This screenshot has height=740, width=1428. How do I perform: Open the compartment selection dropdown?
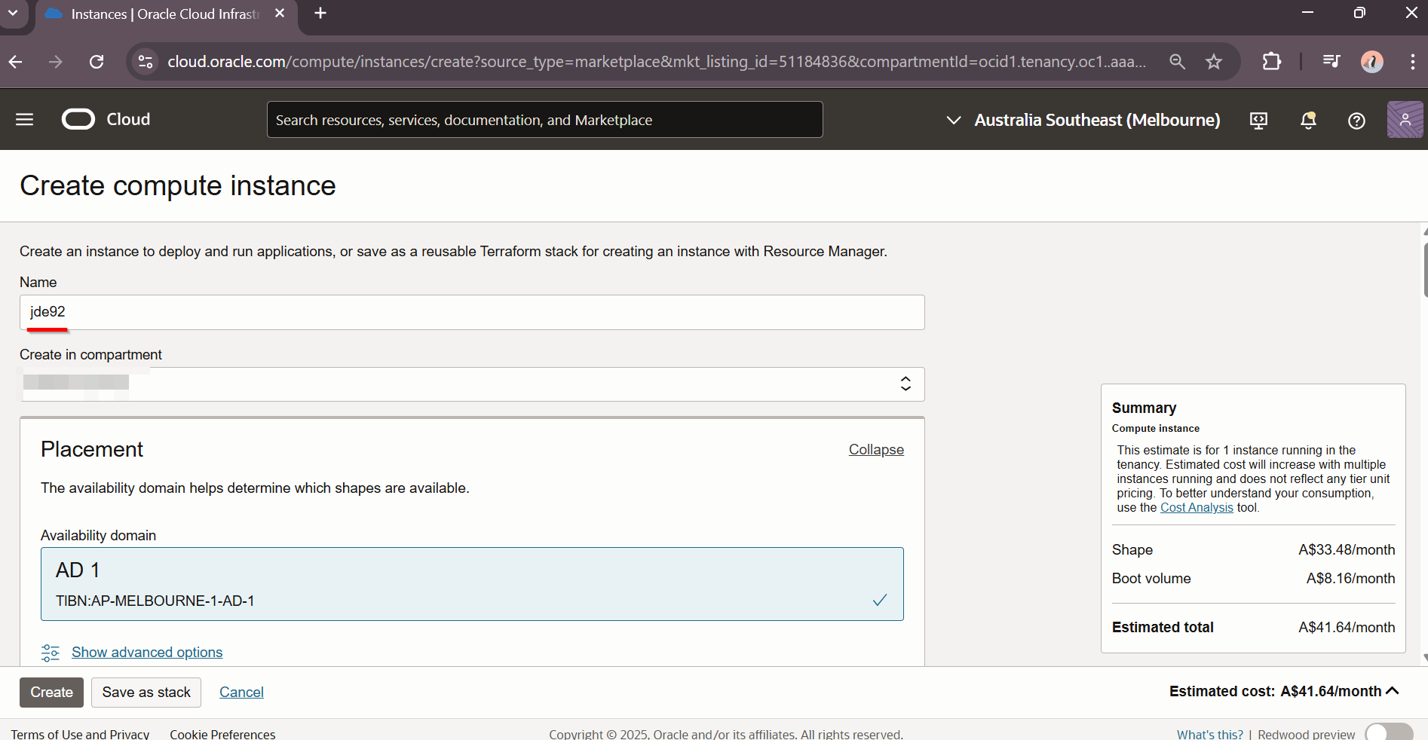905,384
